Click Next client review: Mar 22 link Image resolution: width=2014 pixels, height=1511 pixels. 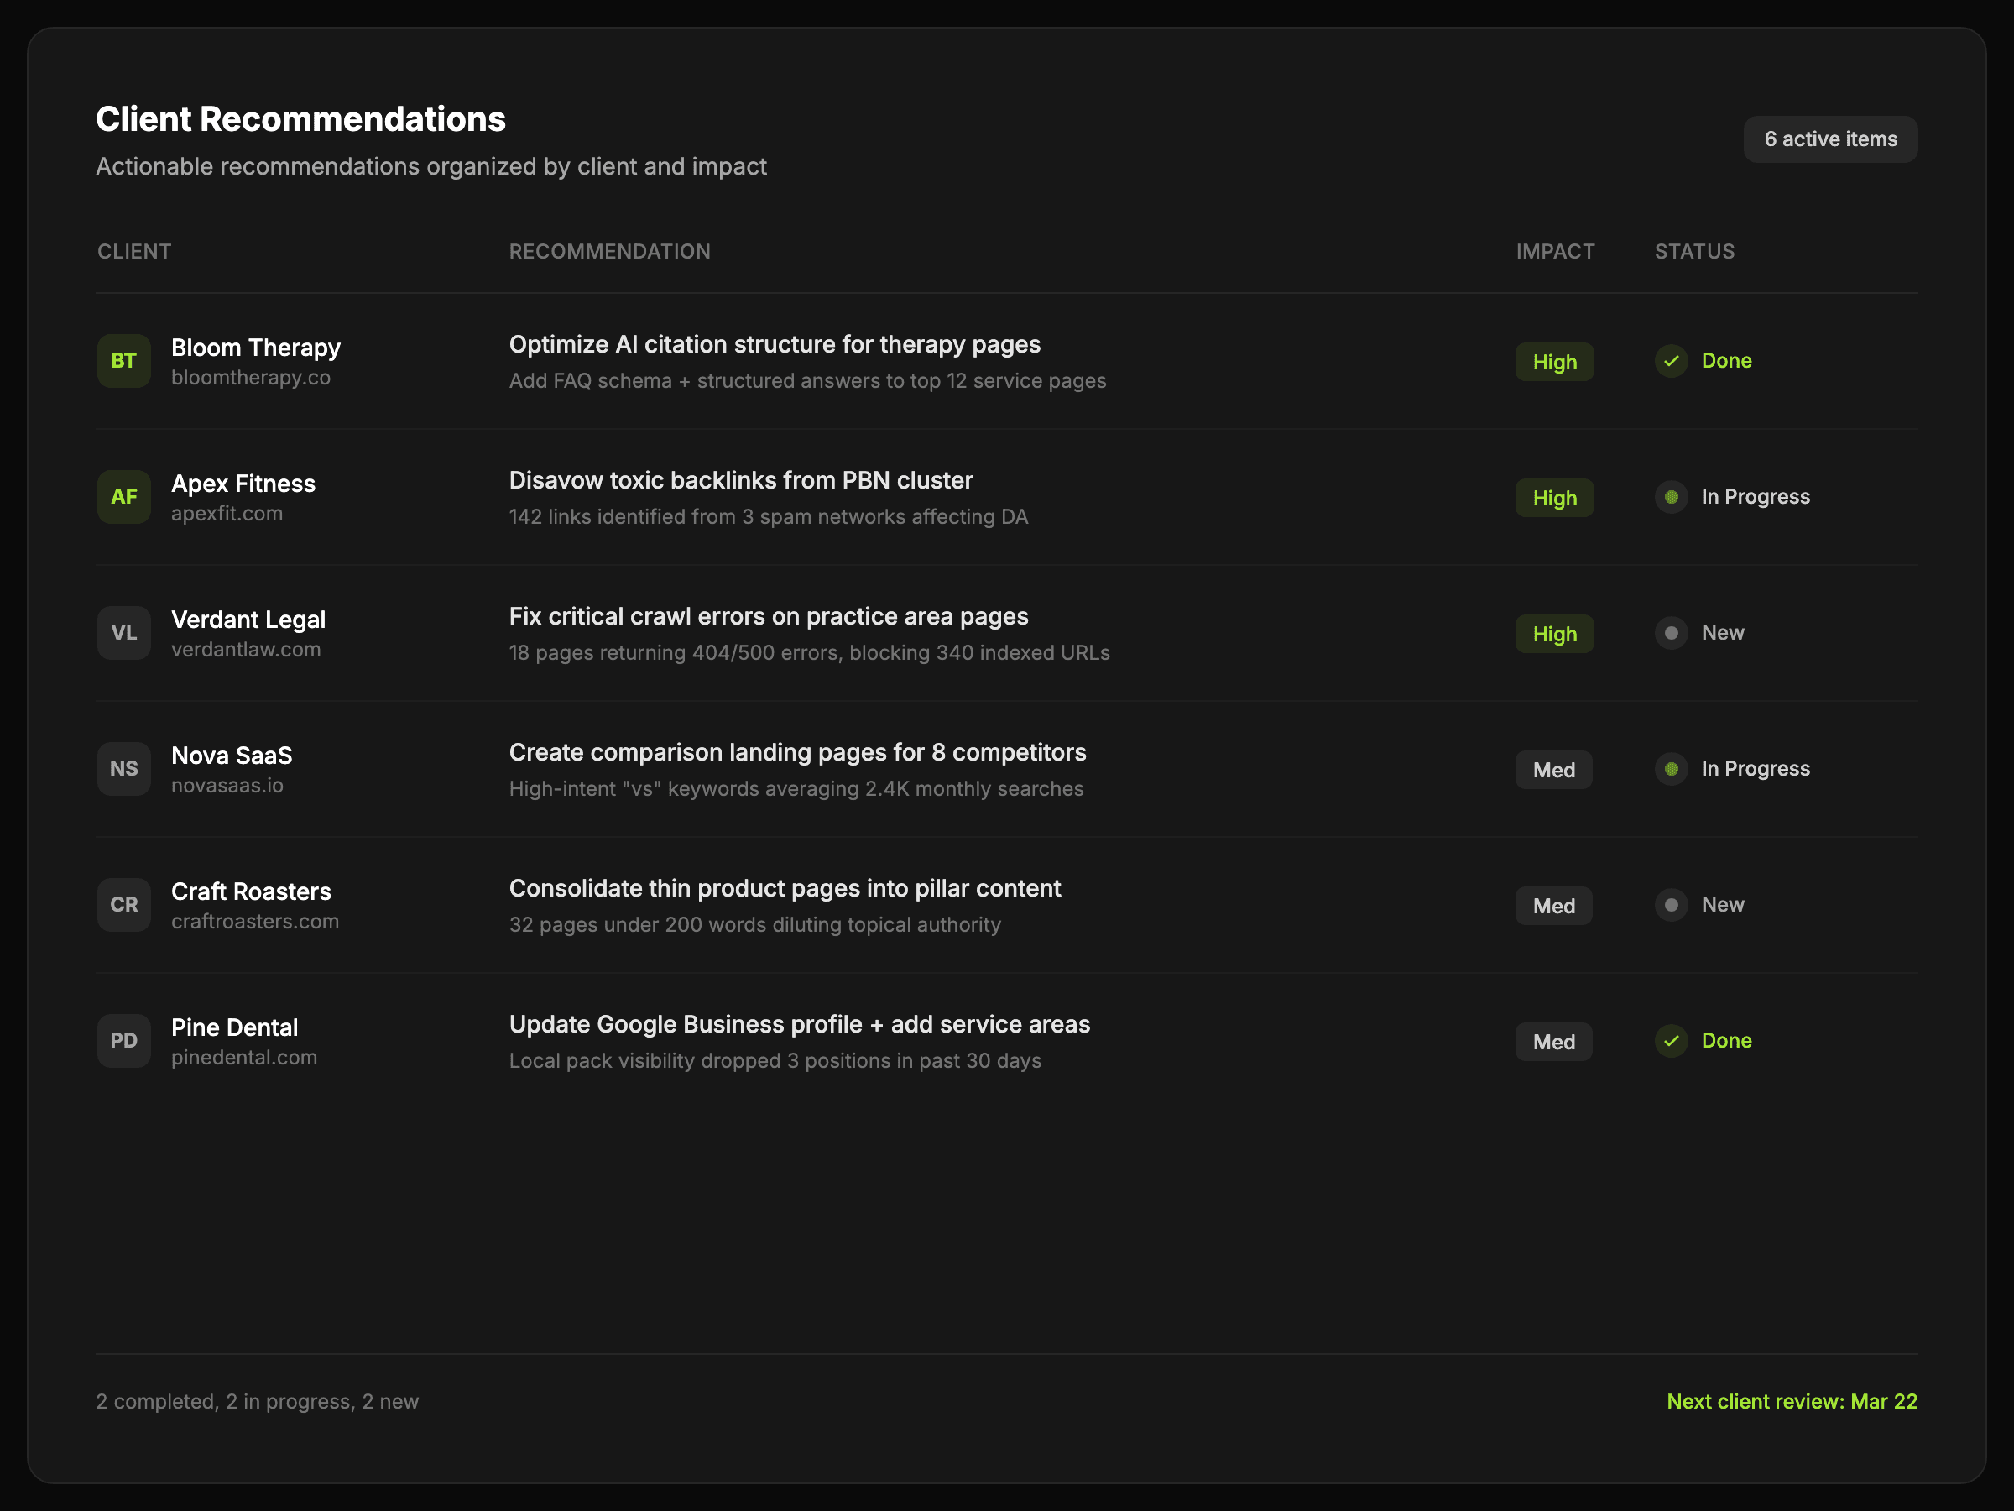(1791, 1402)
